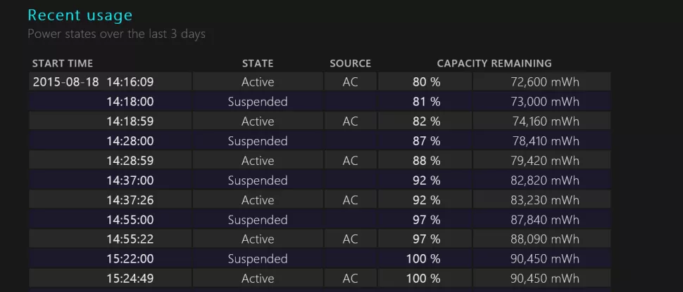
Task: Click the 72,600 mWh capacity value
Action: pyautogui.click(x=544, y=82)
